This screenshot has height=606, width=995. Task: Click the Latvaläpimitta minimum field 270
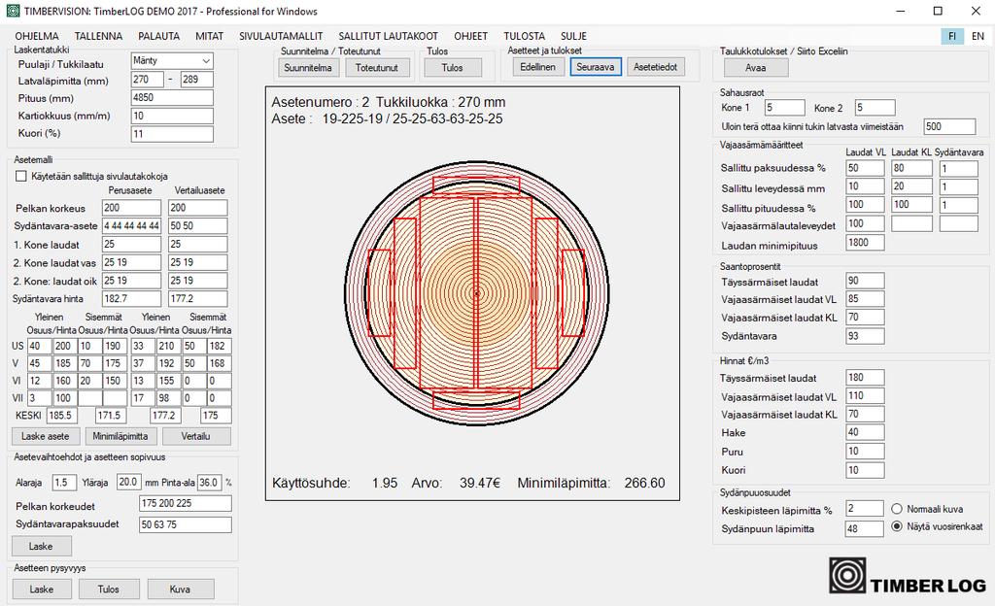(148, 80)
